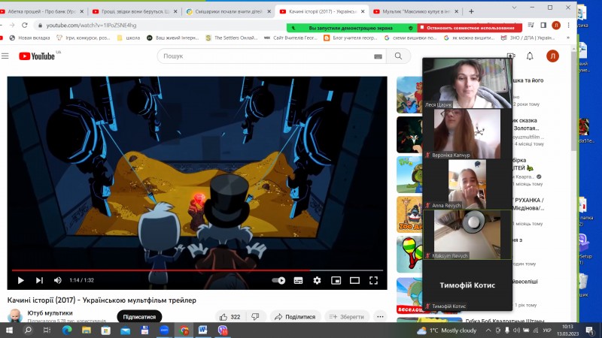The image size is (602, 338).
Task: Like the video with thumbs up
Action: (230, 317)
